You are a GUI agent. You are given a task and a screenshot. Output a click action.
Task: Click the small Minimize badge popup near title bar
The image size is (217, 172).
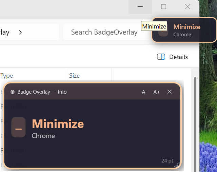pos(184,30)
